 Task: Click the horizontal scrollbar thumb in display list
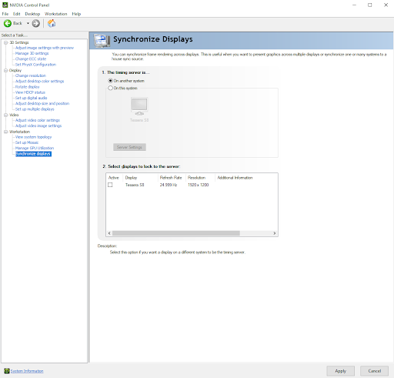click(176, 233)
